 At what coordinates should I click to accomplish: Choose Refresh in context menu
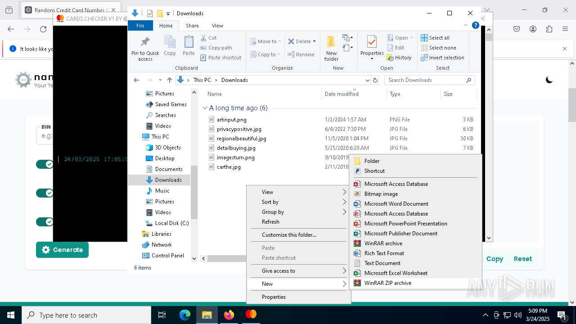tap(299, 222)
